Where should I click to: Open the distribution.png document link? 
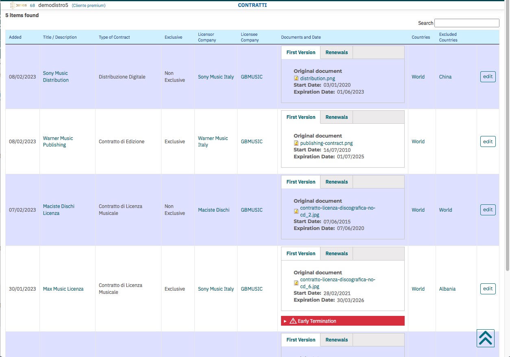pos(318,79)
